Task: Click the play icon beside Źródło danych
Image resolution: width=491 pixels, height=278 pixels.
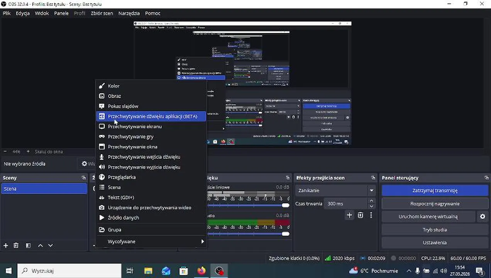Action: [102, 217]
